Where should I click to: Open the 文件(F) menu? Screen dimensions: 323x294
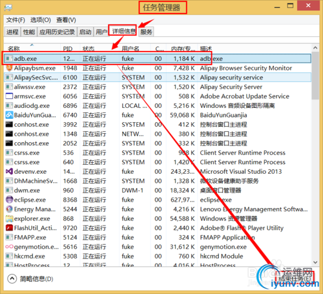(x=16, y=20)
